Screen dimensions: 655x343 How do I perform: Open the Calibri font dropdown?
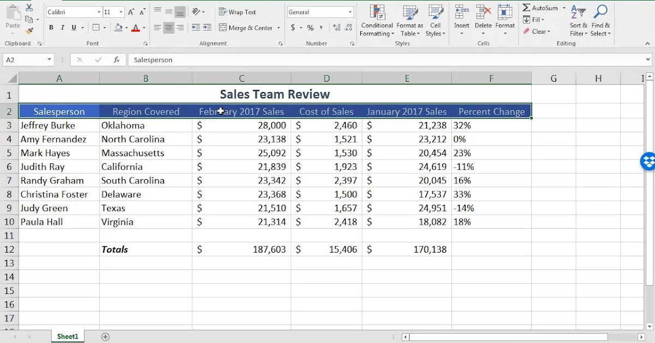[x=99, y=12]
